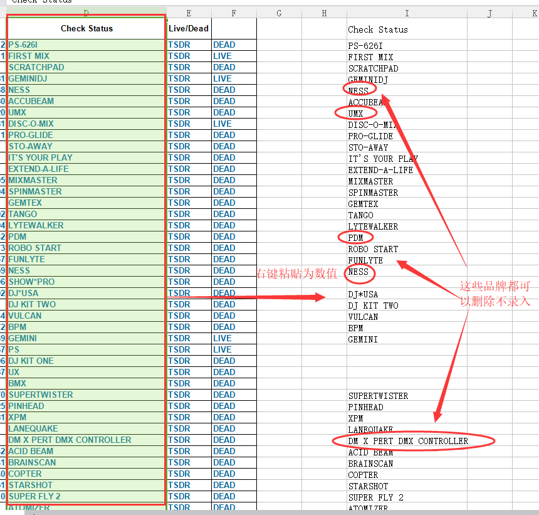Click the TSDR cell in the PS-626I row
The height and width of the screenshot is (515, 539).
coord(189,45)
